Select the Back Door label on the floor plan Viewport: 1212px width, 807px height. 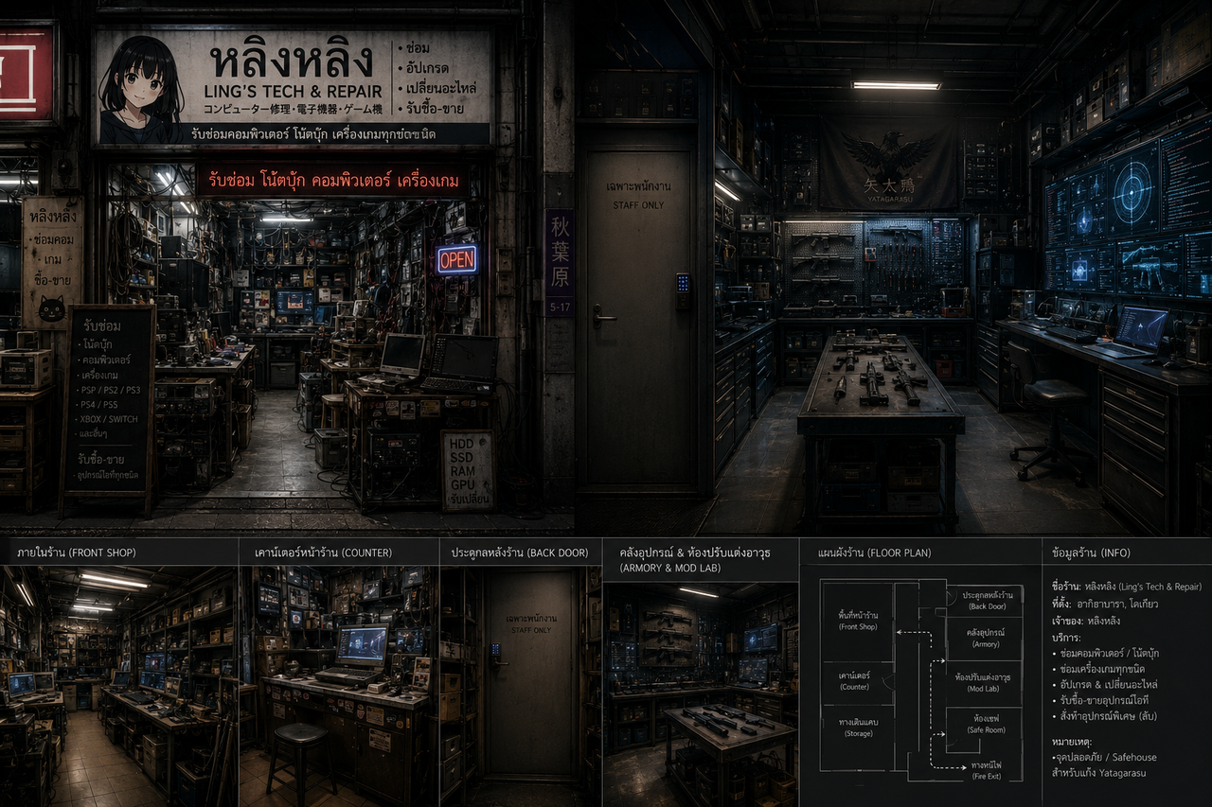987,600
